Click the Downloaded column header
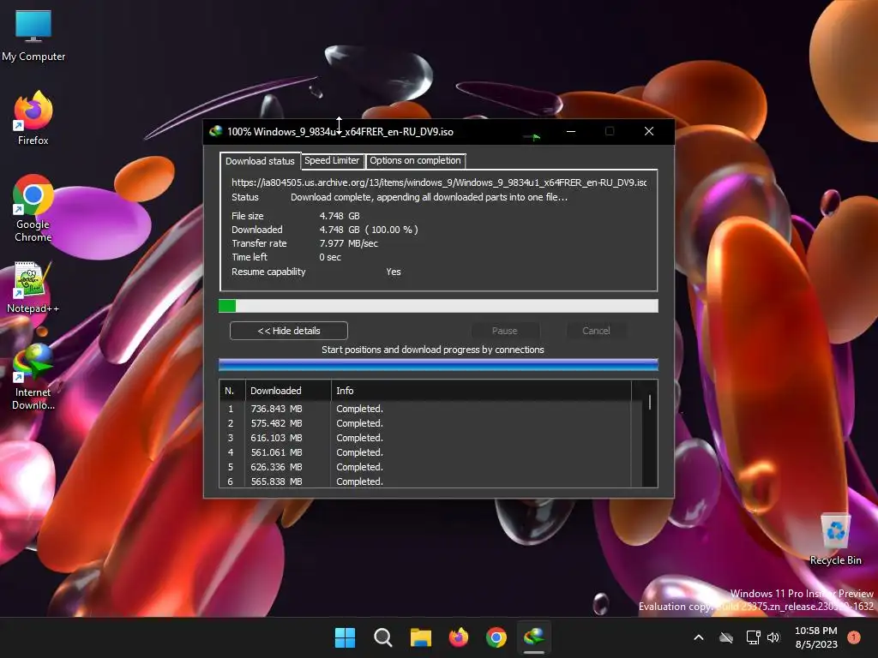878x658 pixels. 288,391
